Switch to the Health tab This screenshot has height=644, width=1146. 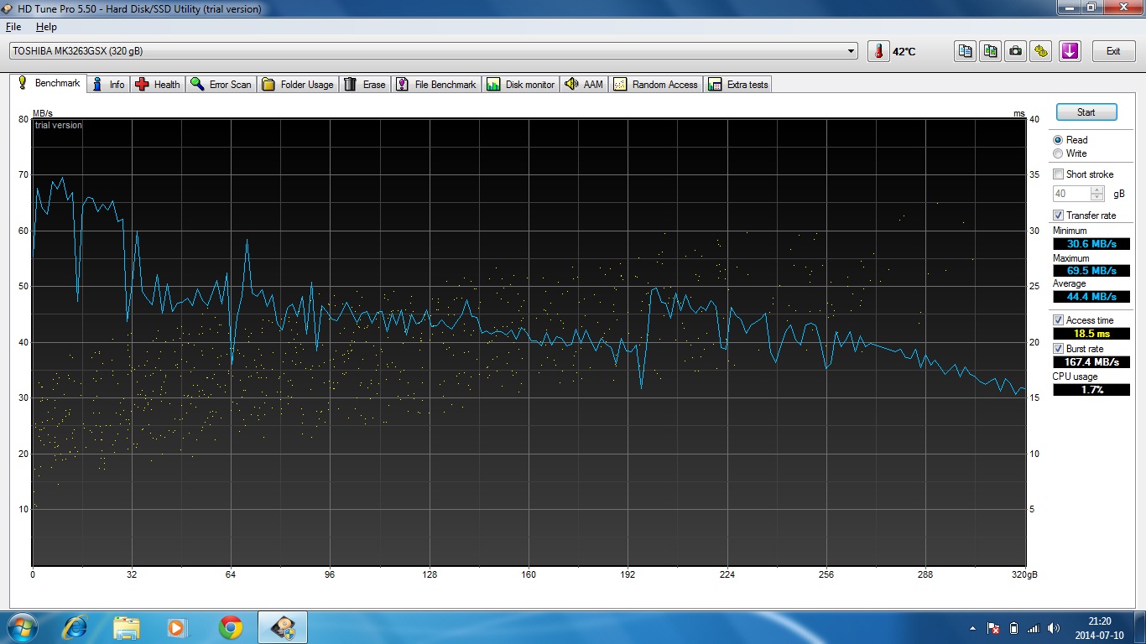click(x=158, y=85)
